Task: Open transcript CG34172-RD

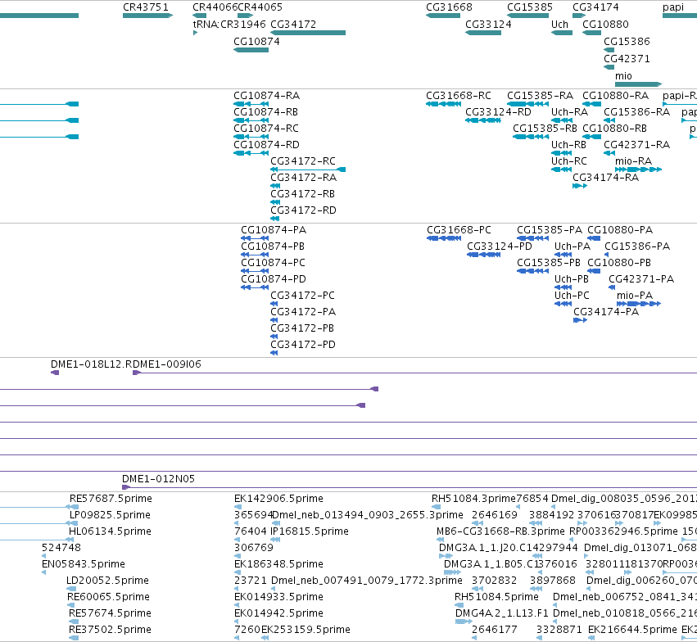Action: (x=274, y=219)
